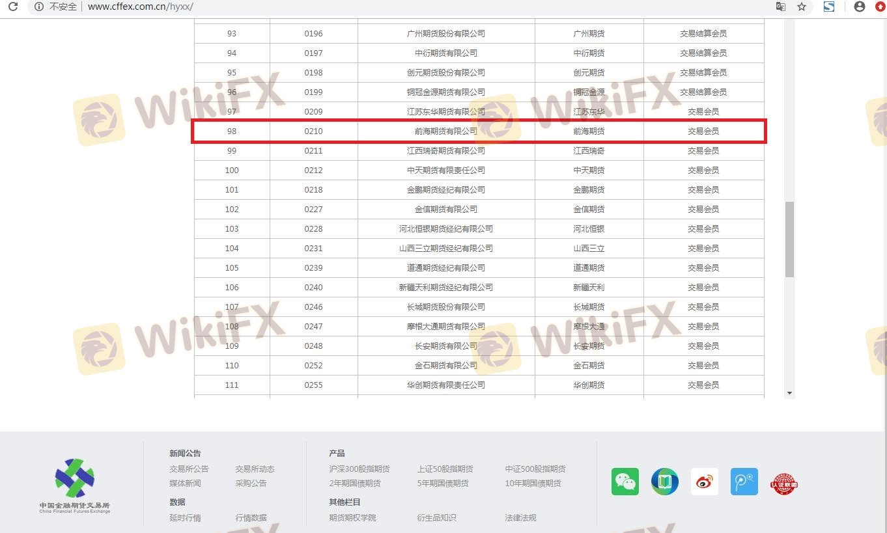887x533 pixels.
Task: Click the browser reload page icon
Action: point(12,7)
